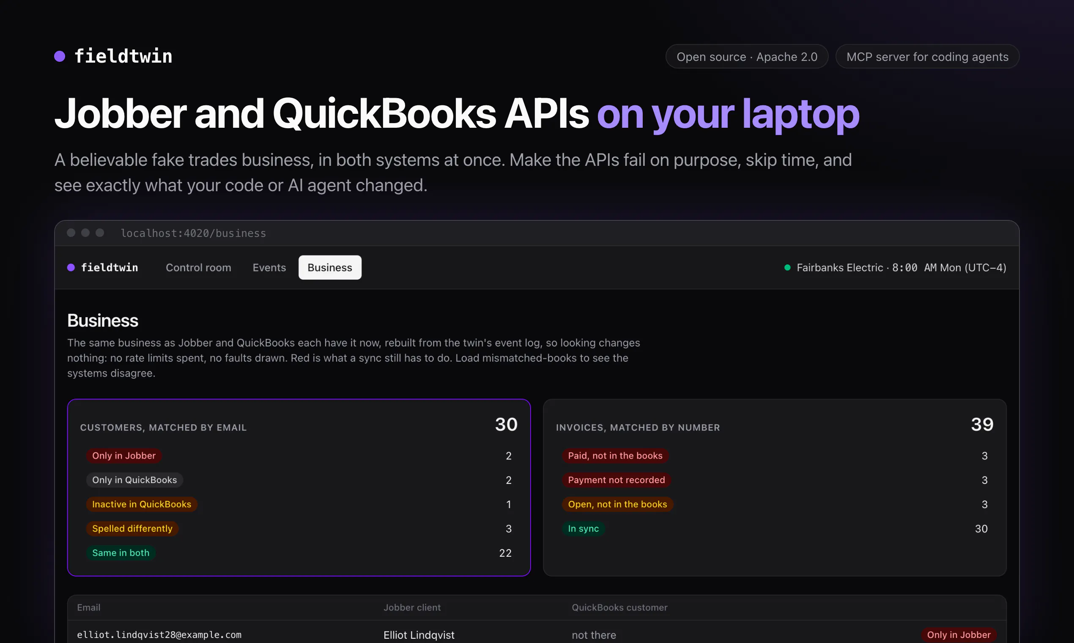Click the 'not there' QuickBooks cell

[x=594, y=635]
